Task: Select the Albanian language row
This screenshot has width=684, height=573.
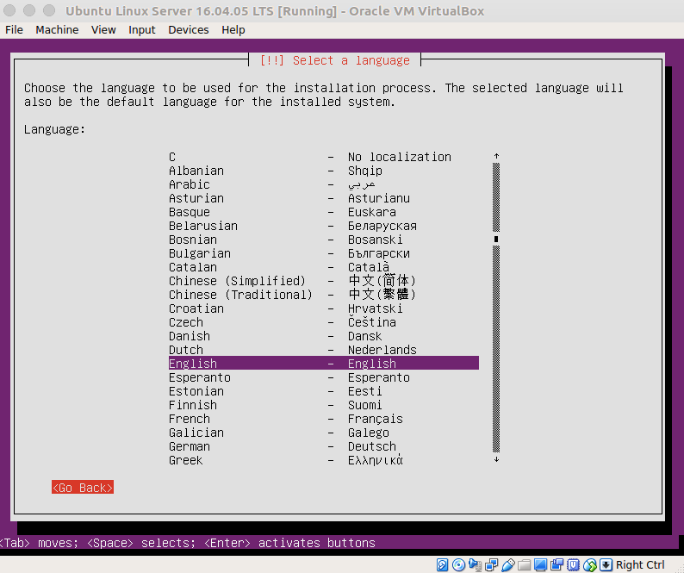Action: point(323,171)
